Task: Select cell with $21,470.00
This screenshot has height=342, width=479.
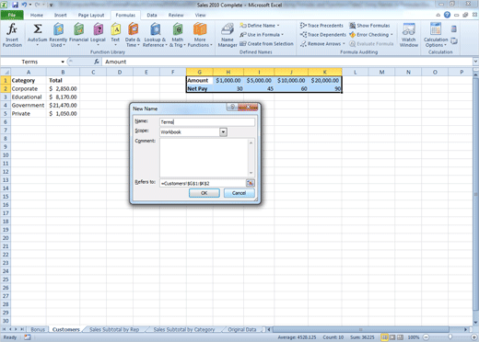Action: pyautogui.click(x=63, y=105)
